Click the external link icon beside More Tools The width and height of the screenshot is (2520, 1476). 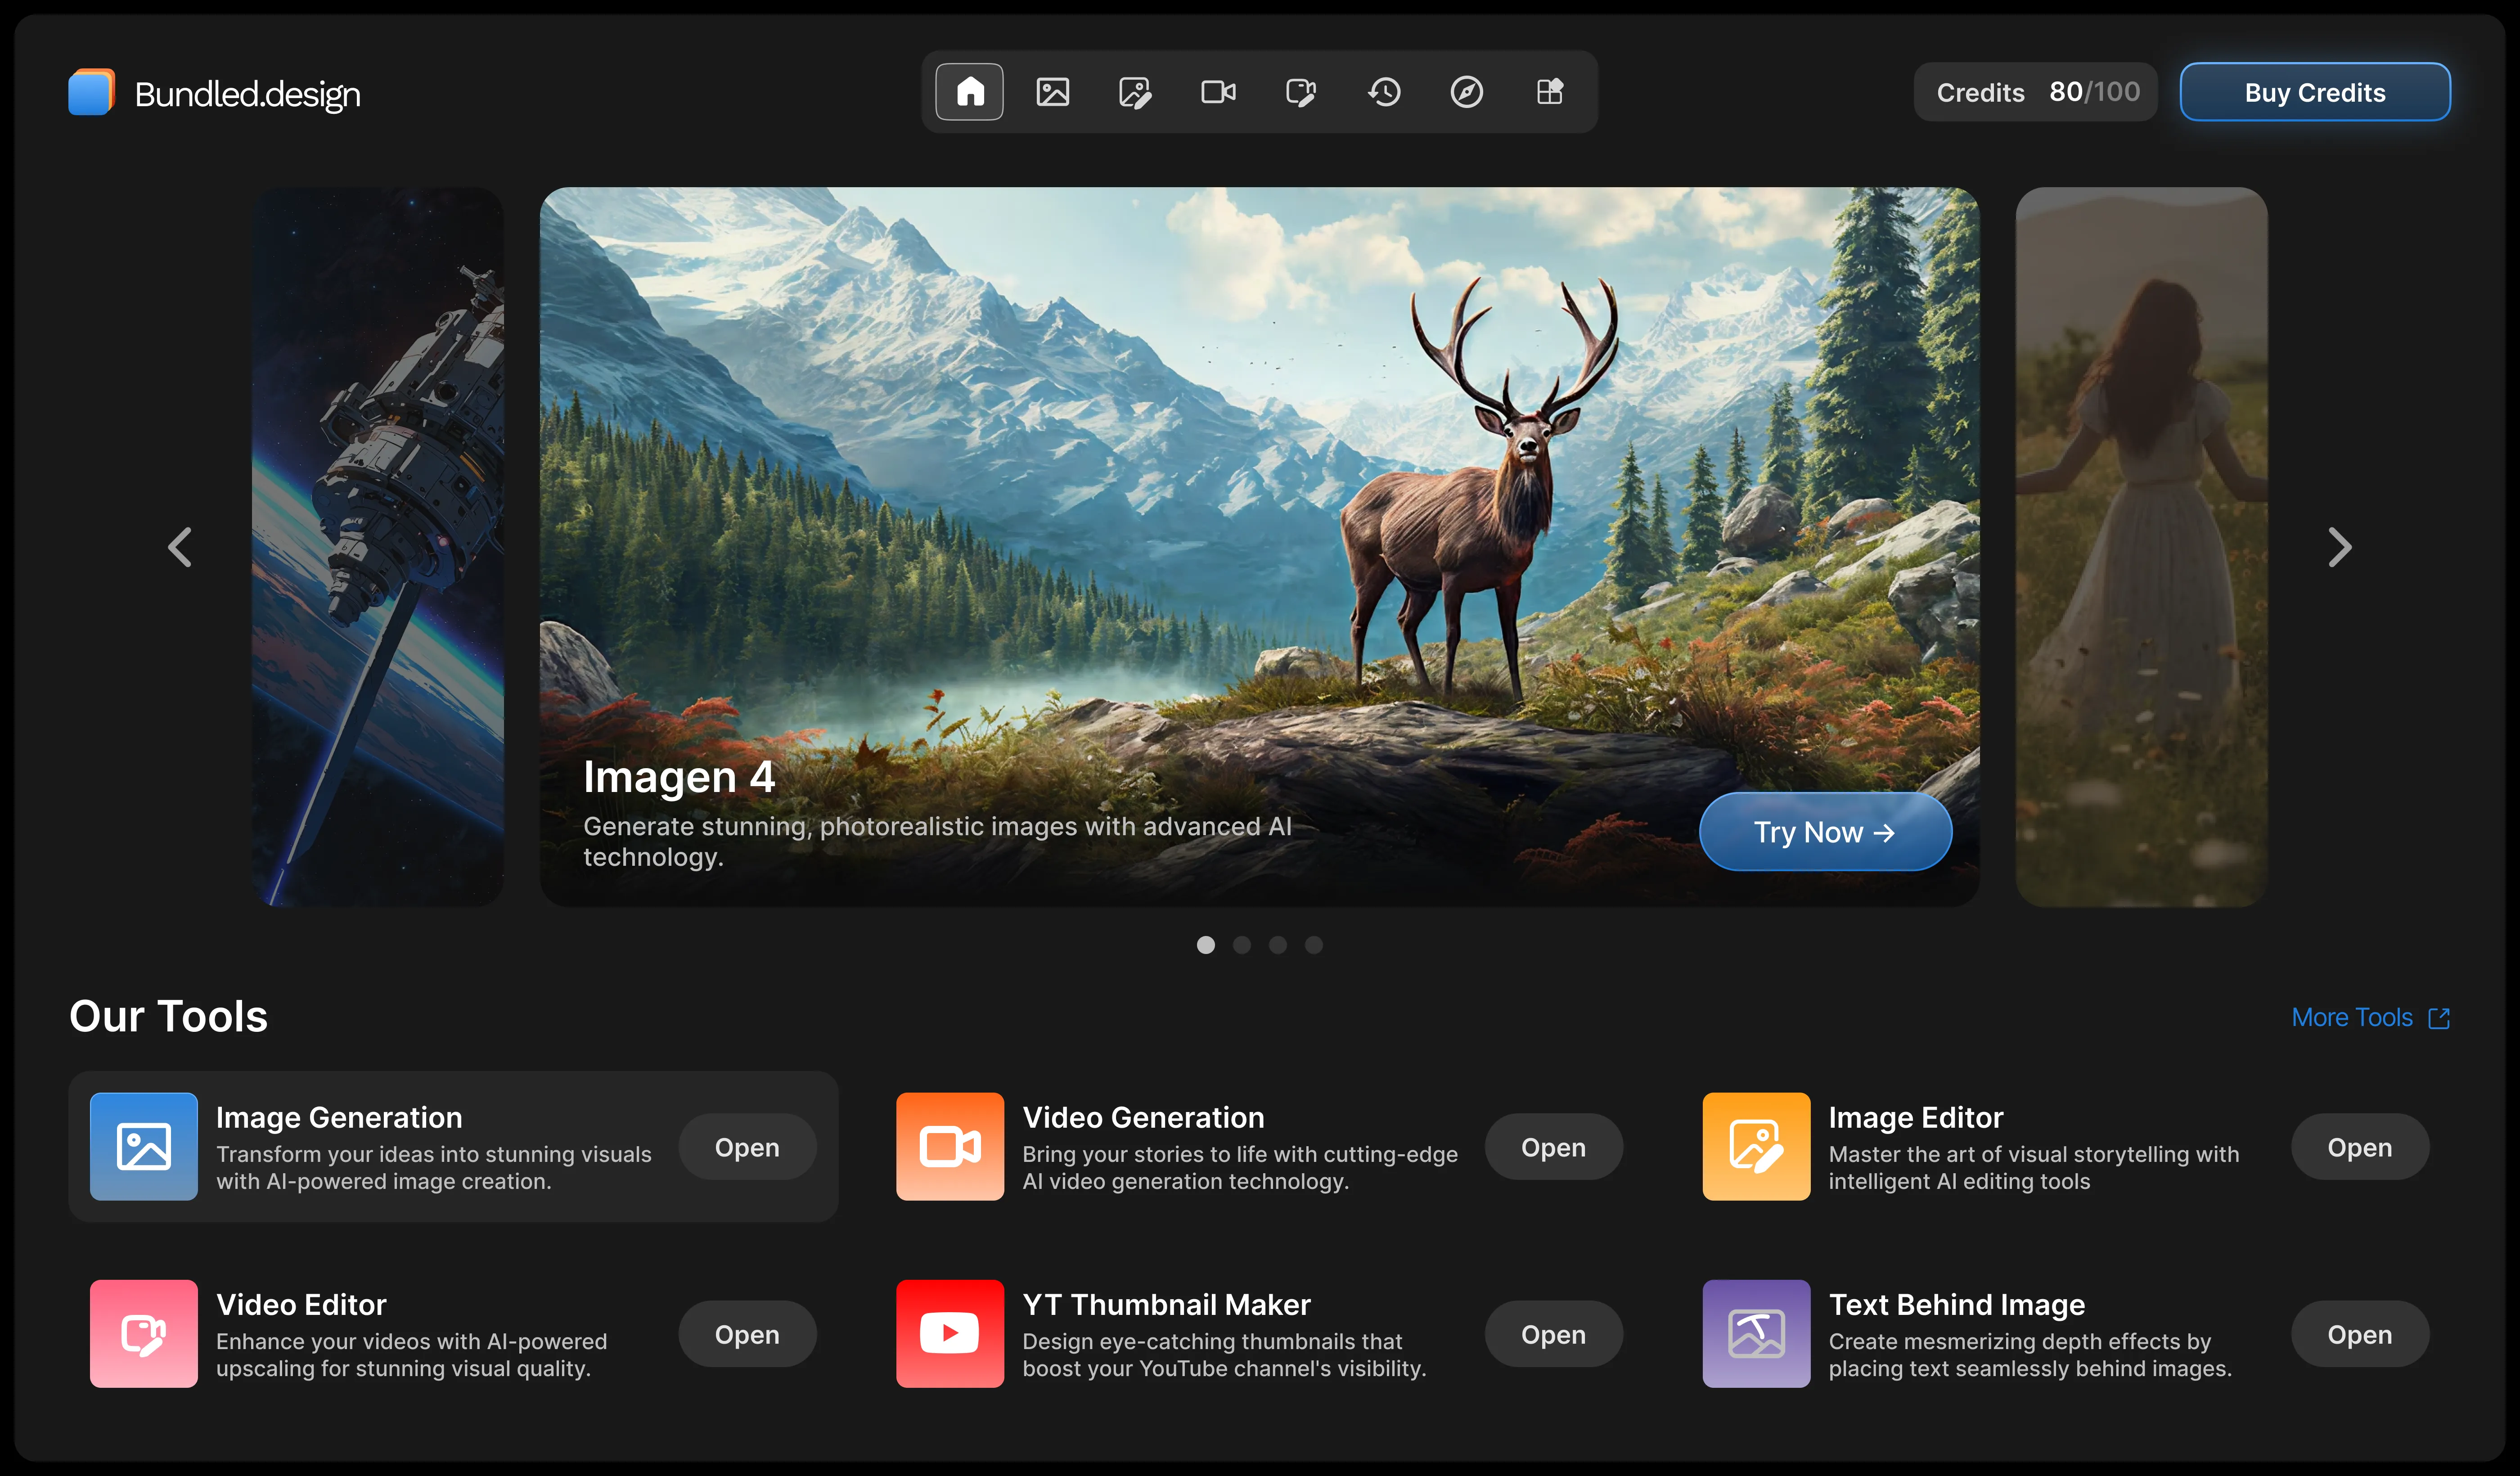pyautogui.click(x=2439, y=1018)
